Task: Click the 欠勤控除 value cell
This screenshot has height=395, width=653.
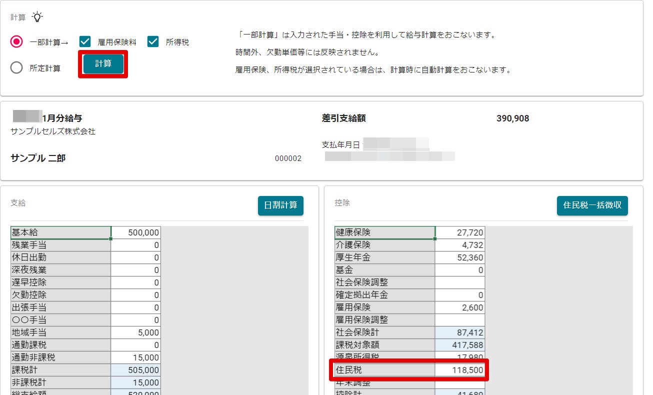Action: [x=135, y=295]
